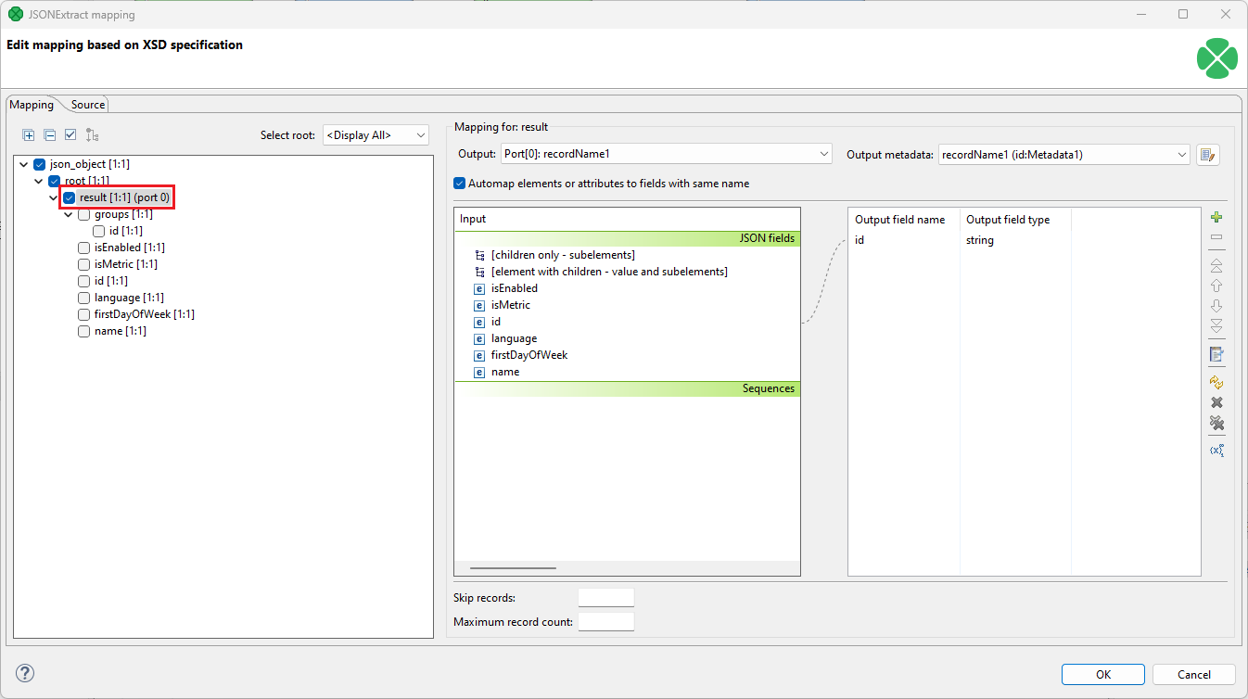This screenshot has width=1248, height=699.
Task: Select the {x} expression icon at sidebar bottom
Action: tap(1216, 450)
